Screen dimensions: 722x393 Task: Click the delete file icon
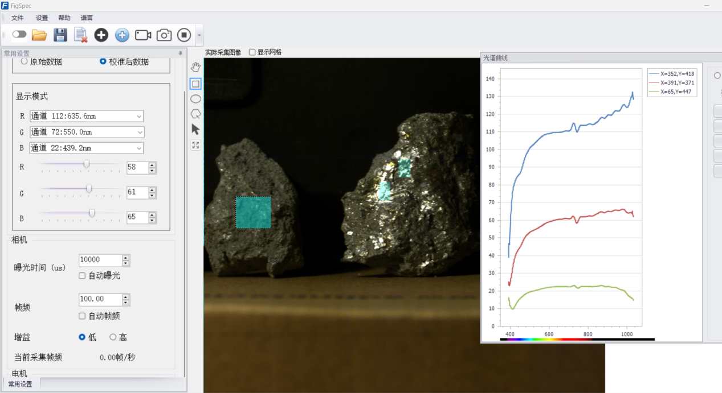80,35
